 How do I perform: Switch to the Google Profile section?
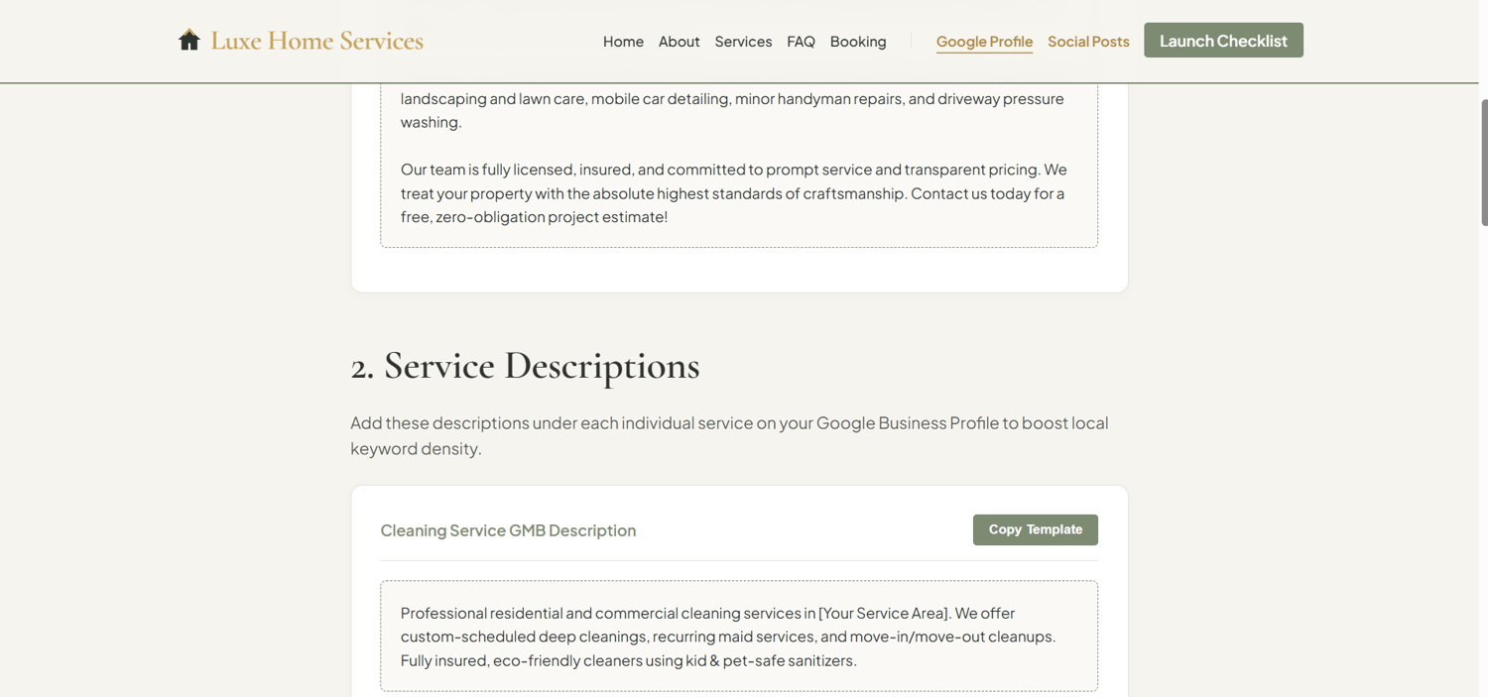984,42
